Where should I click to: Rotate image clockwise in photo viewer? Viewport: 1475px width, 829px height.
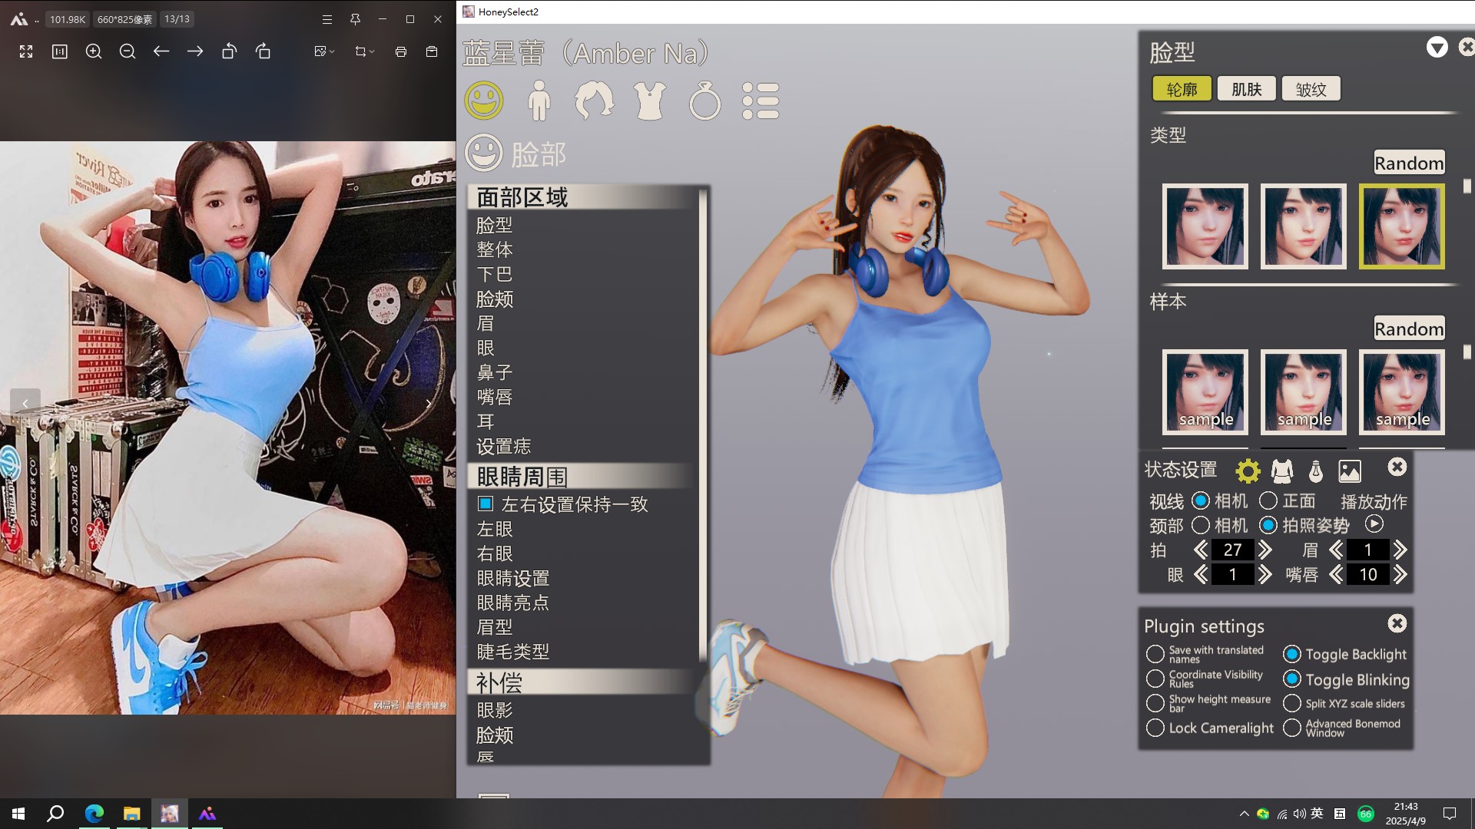coord(263,51)
